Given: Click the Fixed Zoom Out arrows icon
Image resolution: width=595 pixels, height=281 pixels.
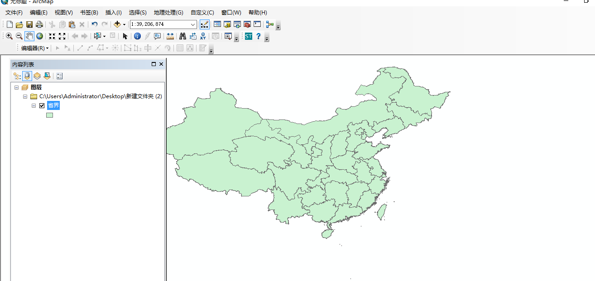Looking at the screenshot, I should (62, 36).
